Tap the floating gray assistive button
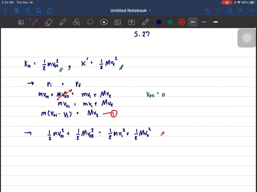This screenshot has width=257, height=192. 247,38
